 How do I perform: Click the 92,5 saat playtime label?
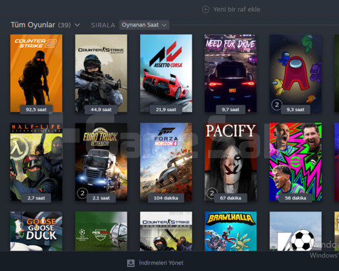pos(36,110)
